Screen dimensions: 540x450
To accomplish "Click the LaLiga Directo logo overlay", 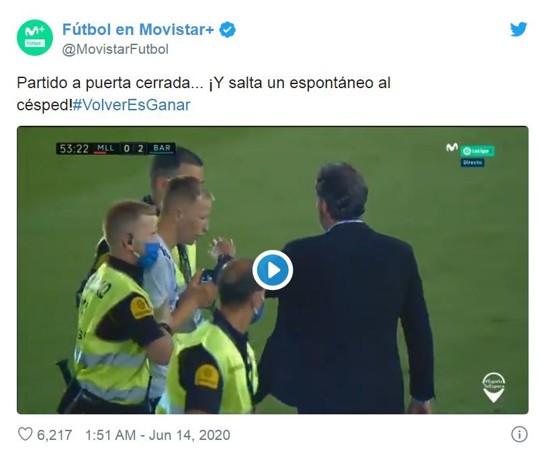I will tap(478, 156).
